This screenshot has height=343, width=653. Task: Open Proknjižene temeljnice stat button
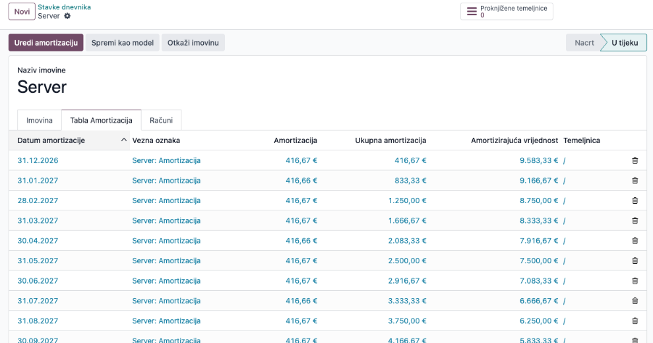click(x=507, y=11)
